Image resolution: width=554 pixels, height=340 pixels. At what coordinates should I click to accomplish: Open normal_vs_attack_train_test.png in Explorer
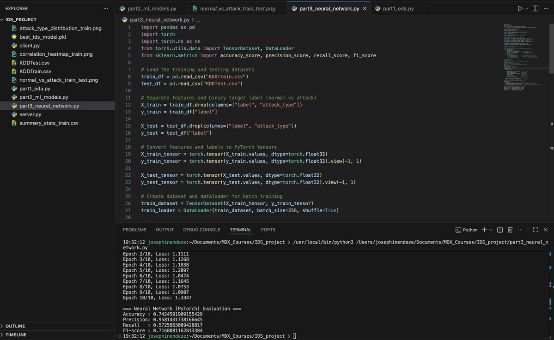point(59,80)
